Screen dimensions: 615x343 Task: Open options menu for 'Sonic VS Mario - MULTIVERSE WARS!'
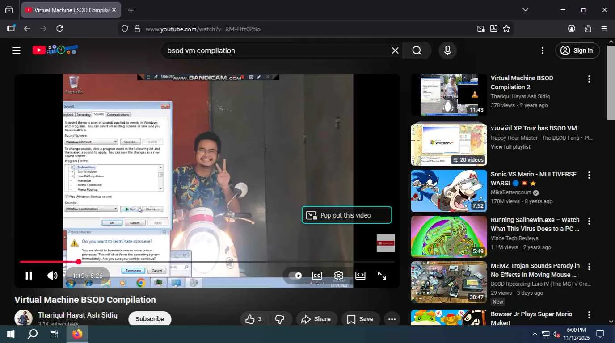pyautogui.click(x=589, y=175)
